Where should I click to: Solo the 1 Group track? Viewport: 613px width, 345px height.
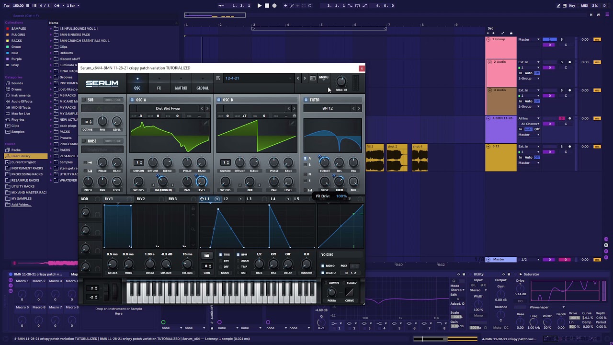pos(562,39)
